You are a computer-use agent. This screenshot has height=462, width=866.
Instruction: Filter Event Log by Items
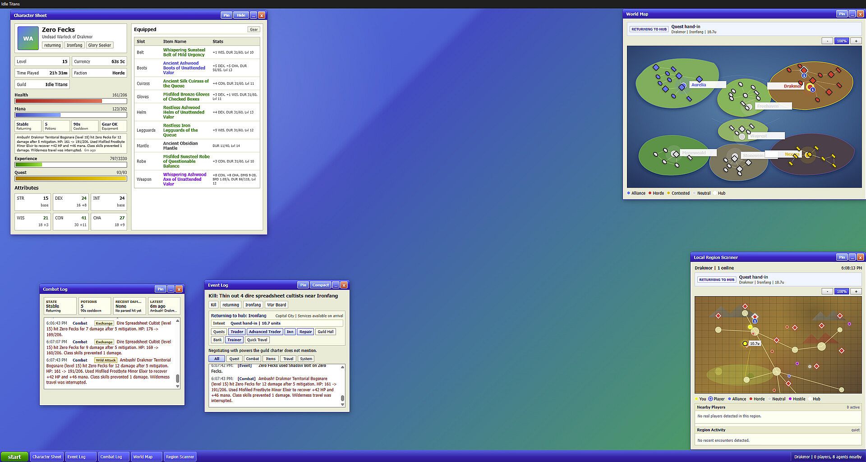[270, 359]
